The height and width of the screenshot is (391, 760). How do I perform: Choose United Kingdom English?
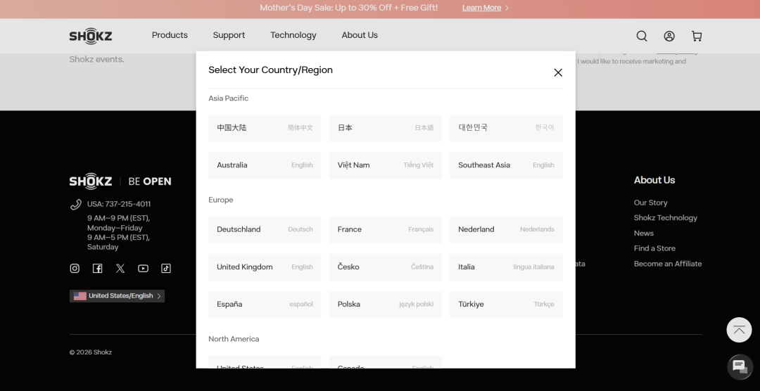265,267
